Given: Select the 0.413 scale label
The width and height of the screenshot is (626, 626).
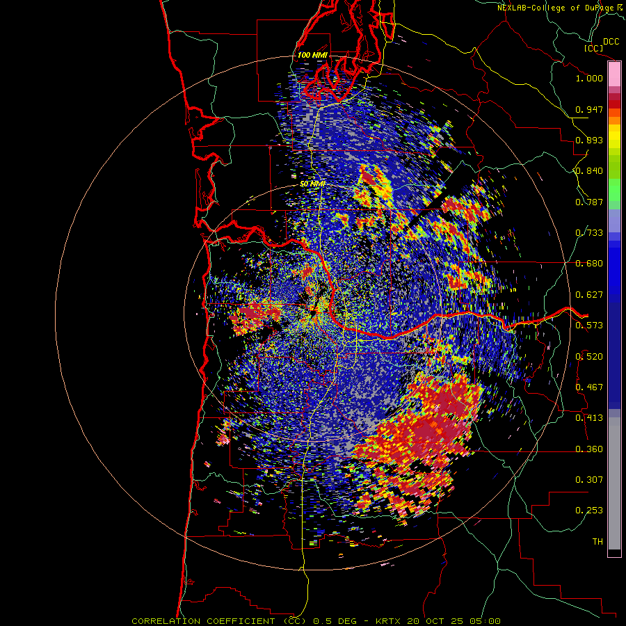Looking at the screenshot, I should click(x=589, y=418).
